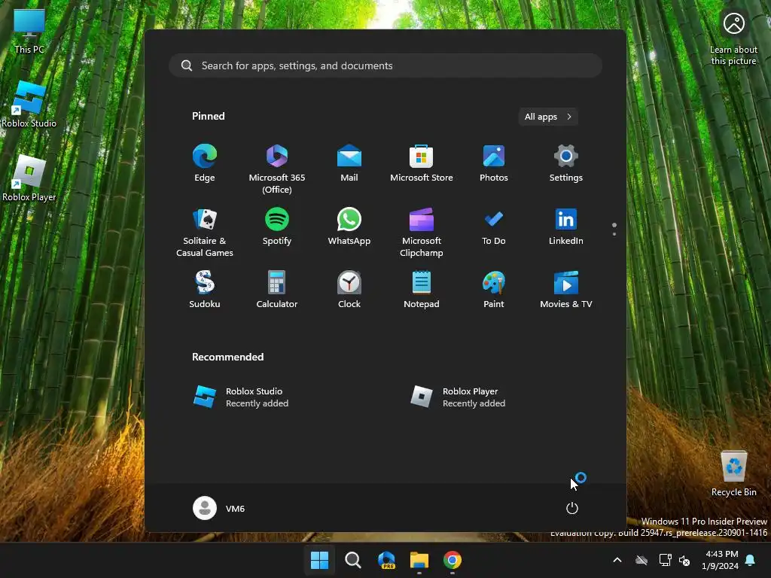Click the OneDrive tray icon
The height and width of the screenshot is (578, 771).
point(641,560)
